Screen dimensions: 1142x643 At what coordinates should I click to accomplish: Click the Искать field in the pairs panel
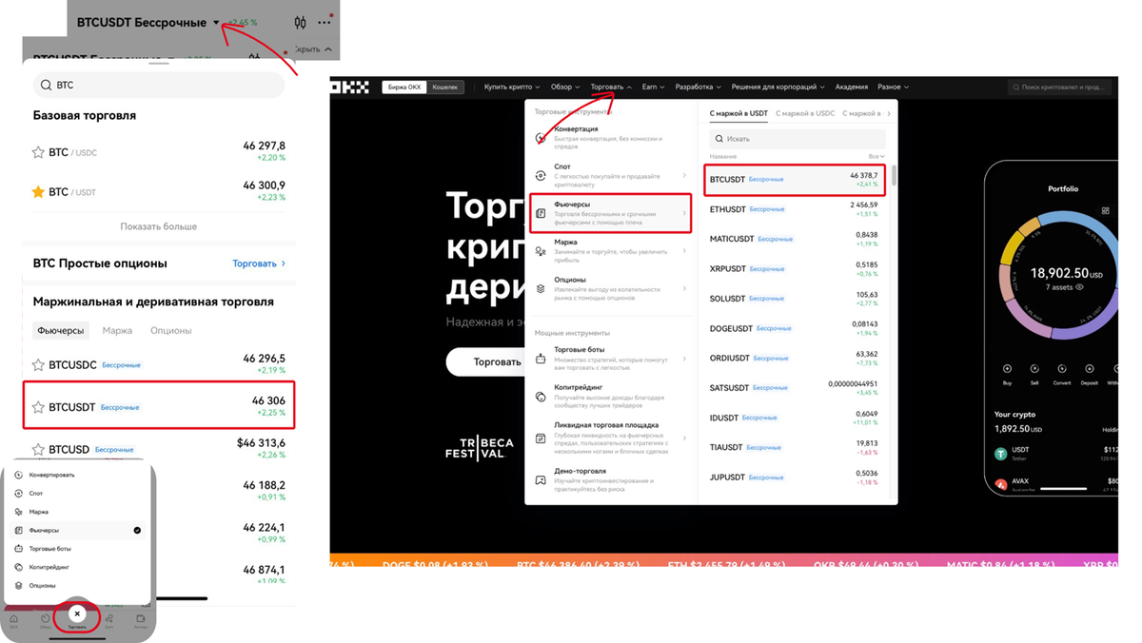[797, 139]
